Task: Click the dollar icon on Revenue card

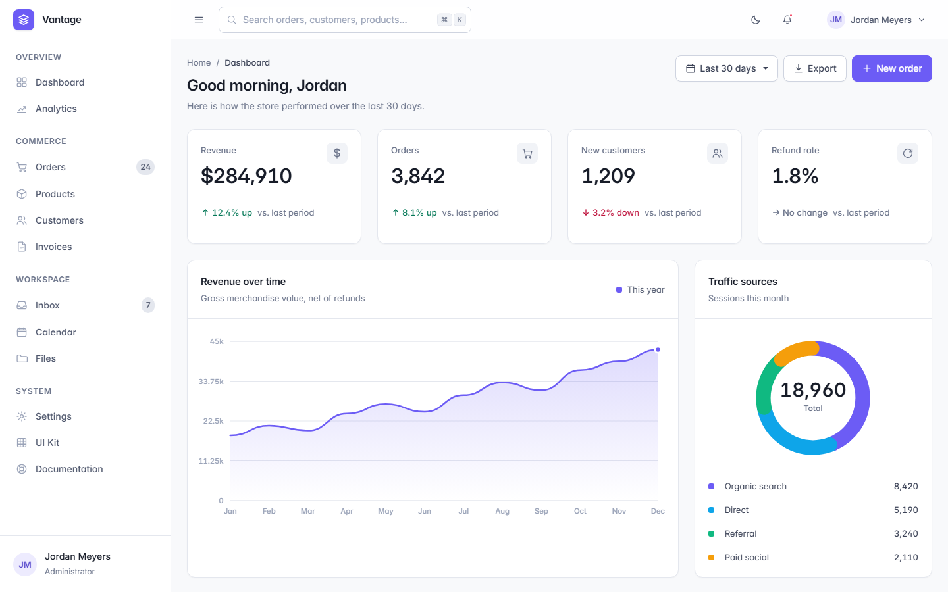Action: pyautogui.click(x=337, y=153)
